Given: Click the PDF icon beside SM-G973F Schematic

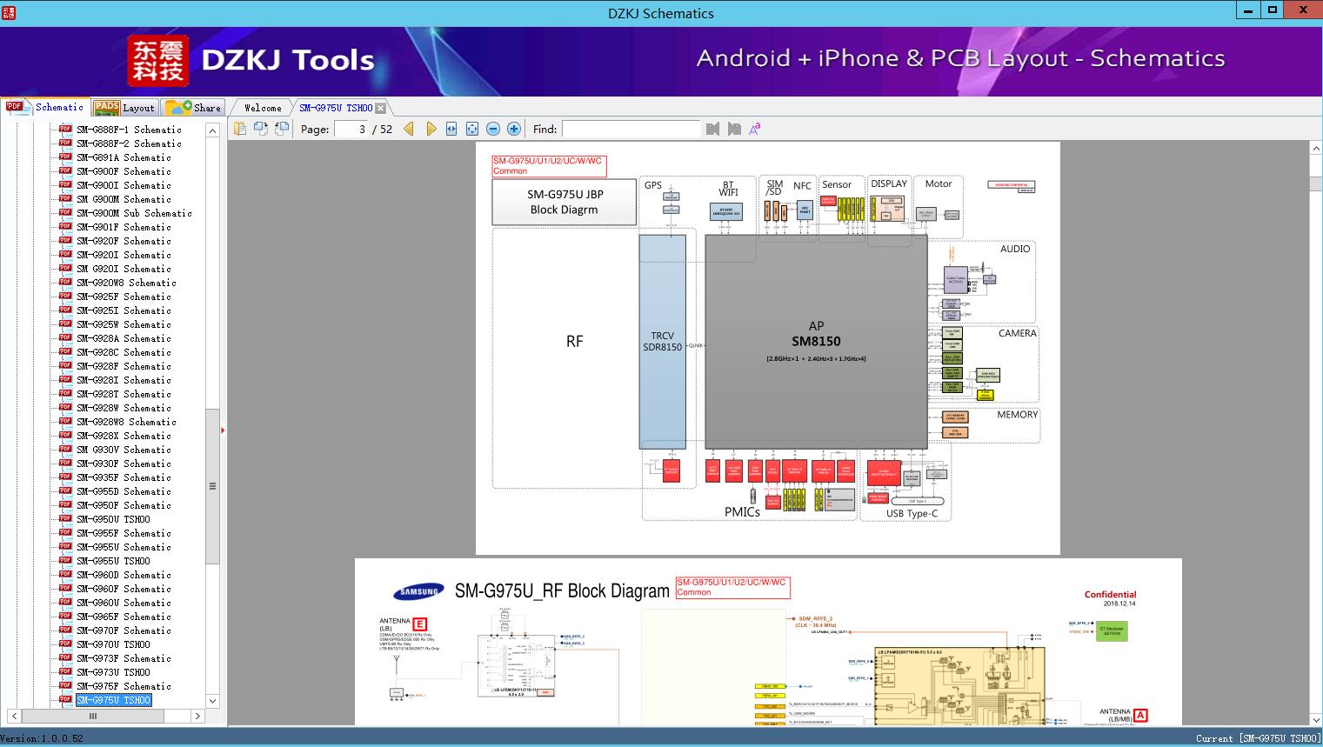Looking at the screenshot, I should pyautogui.click(x=65, y=657).
